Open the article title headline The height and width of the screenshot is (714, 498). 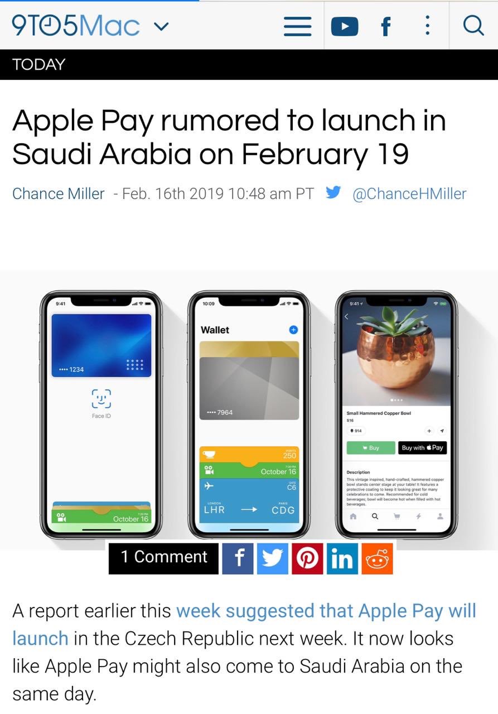pyautogui.click(x=229, y=136)
